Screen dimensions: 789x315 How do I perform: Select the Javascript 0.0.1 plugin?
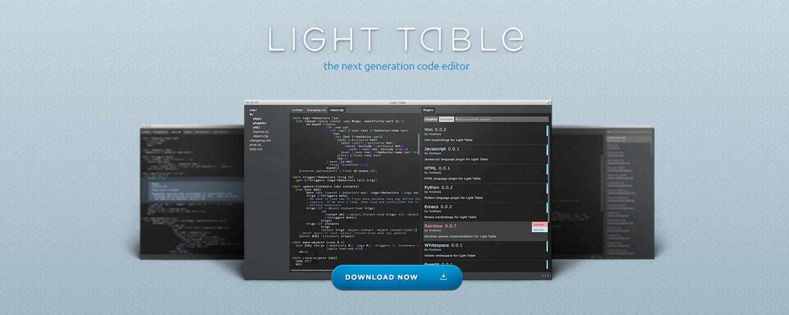(485, 154)
